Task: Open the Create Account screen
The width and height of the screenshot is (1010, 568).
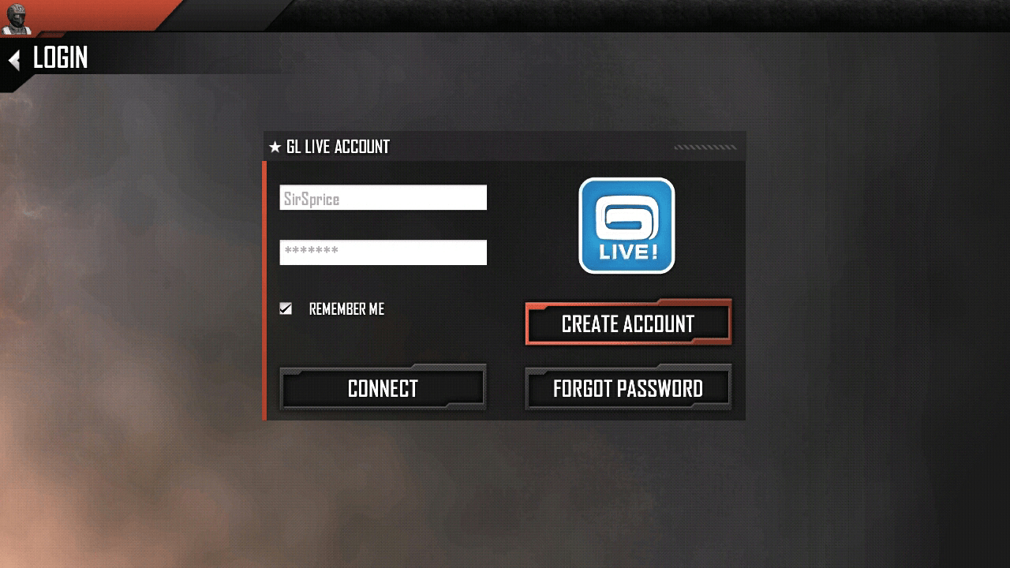Action: pyautogui.click(x=628, y=323)
